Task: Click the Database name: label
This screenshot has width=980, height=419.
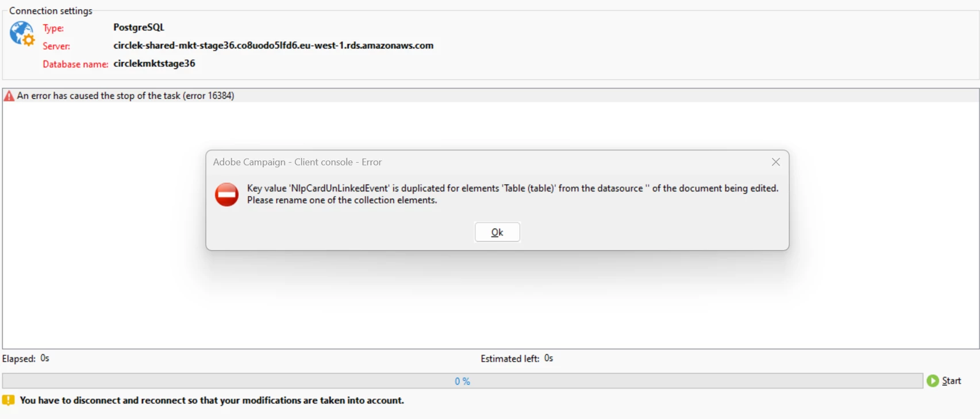Action: [75, 64]
